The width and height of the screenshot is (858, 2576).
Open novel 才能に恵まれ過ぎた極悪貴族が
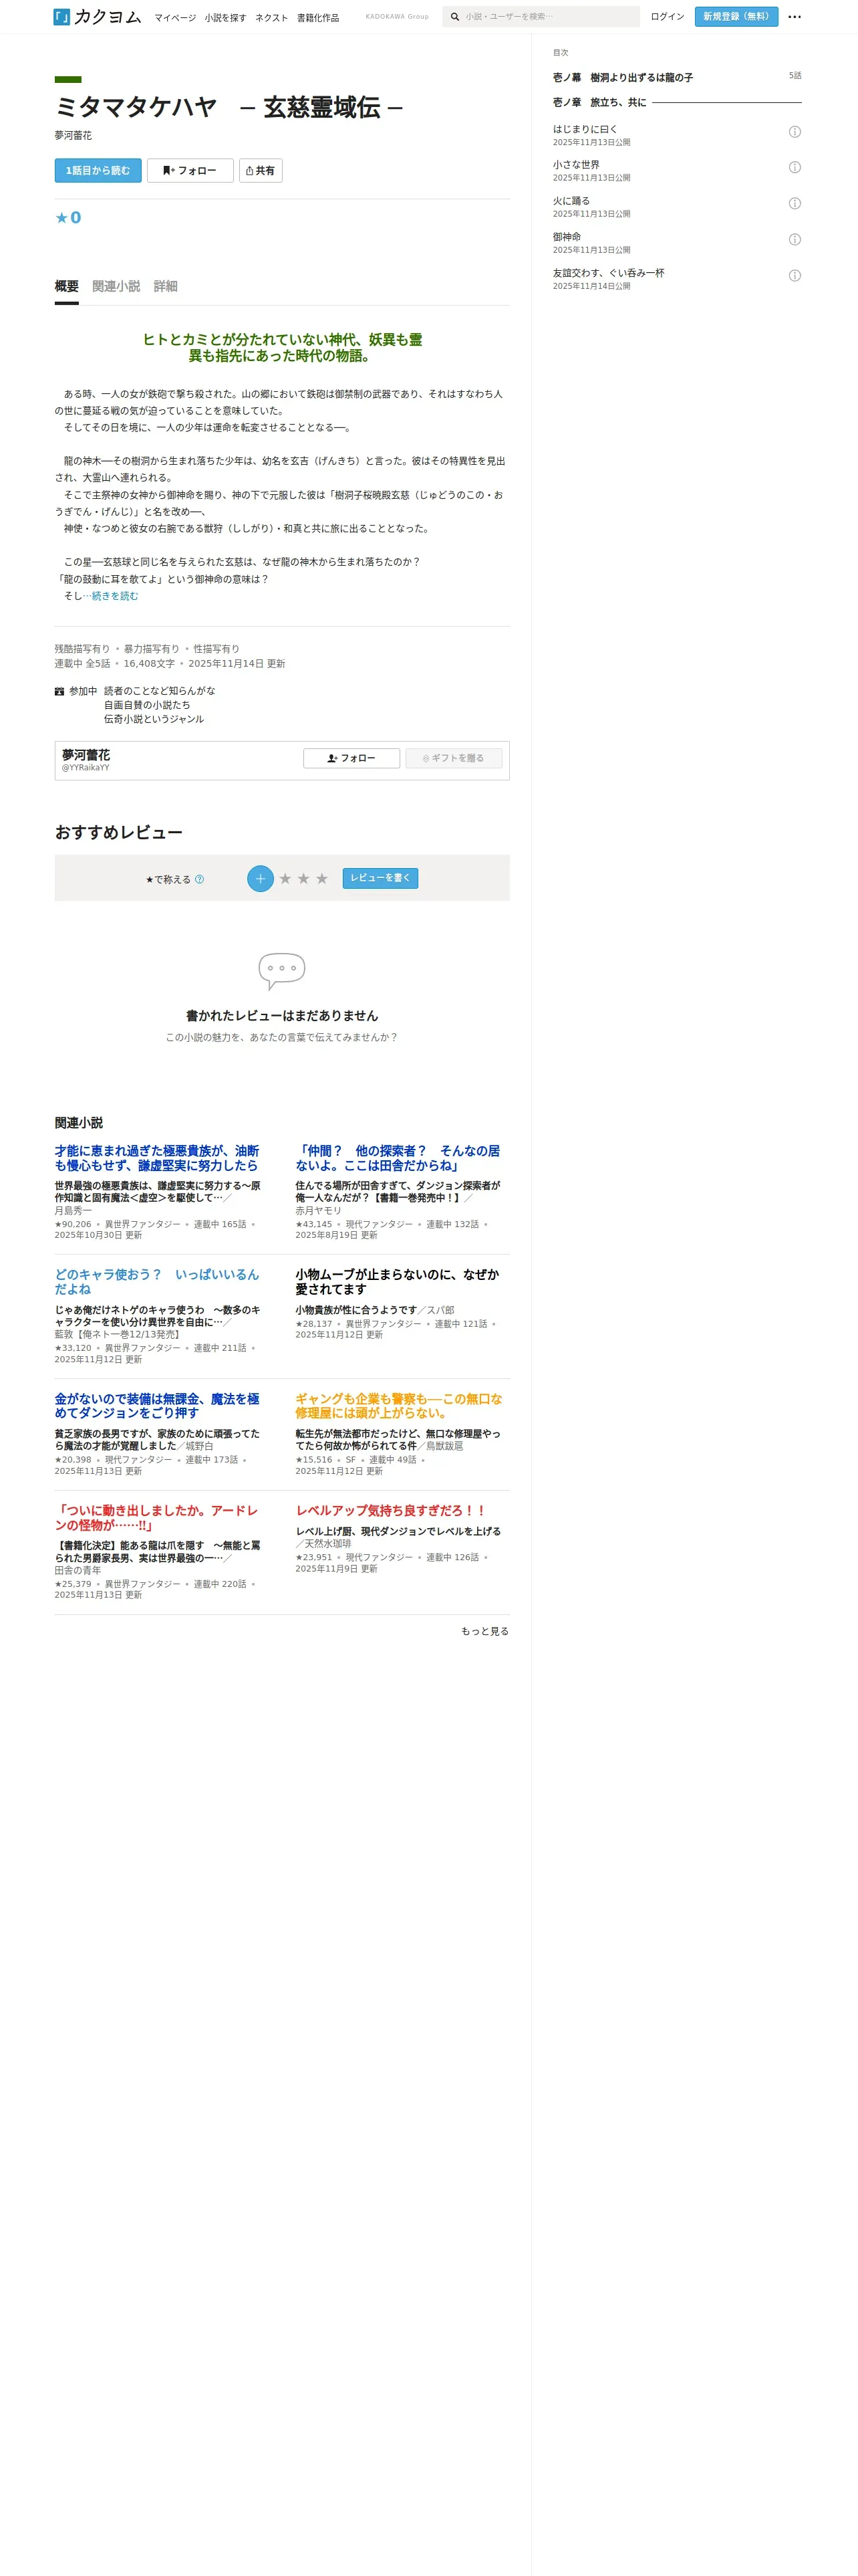tap(157, 1159)
